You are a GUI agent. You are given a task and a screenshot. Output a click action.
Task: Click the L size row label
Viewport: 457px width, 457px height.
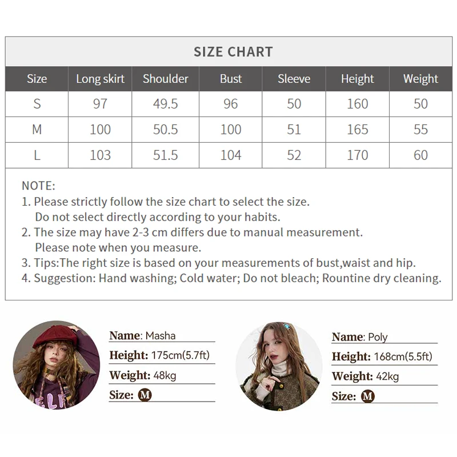pyautogui.click(x=37, y=155)
